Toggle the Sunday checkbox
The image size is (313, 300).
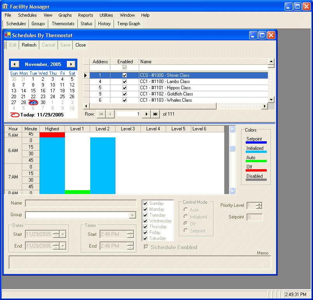pos(145,203)
